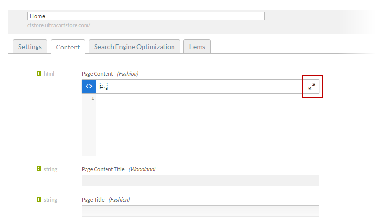
Task: Click inside the Page Content code editor
Action: point(207,125)
